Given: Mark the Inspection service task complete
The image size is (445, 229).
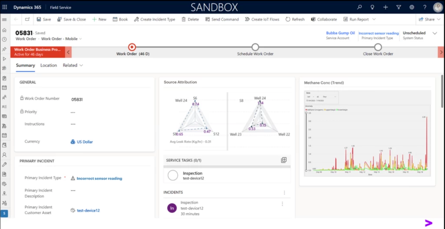Looking at the screenshot, I should (173, 176).
